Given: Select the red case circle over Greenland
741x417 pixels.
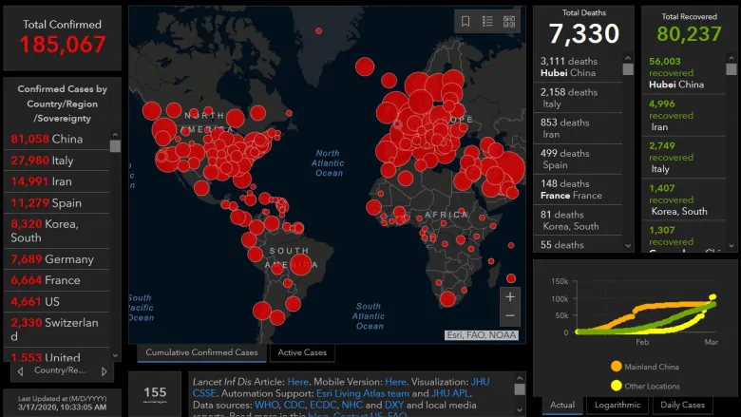Looking at the screenshot, I should click(x=319, y=30).
